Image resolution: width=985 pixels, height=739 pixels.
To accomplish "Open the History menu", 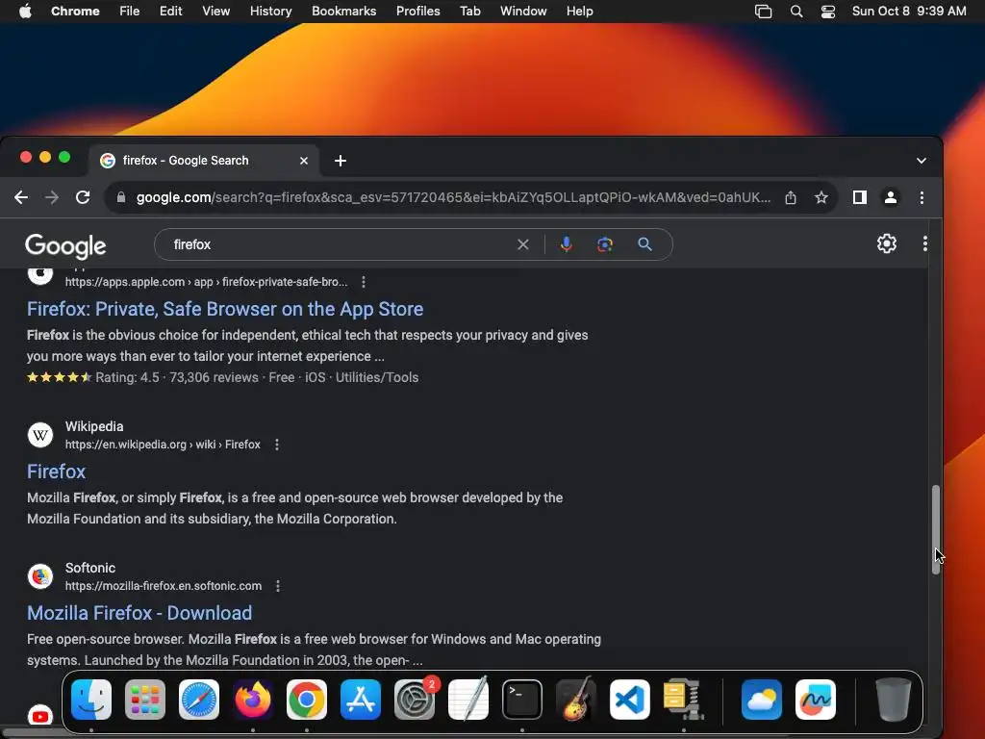I will tap(270, 12).
